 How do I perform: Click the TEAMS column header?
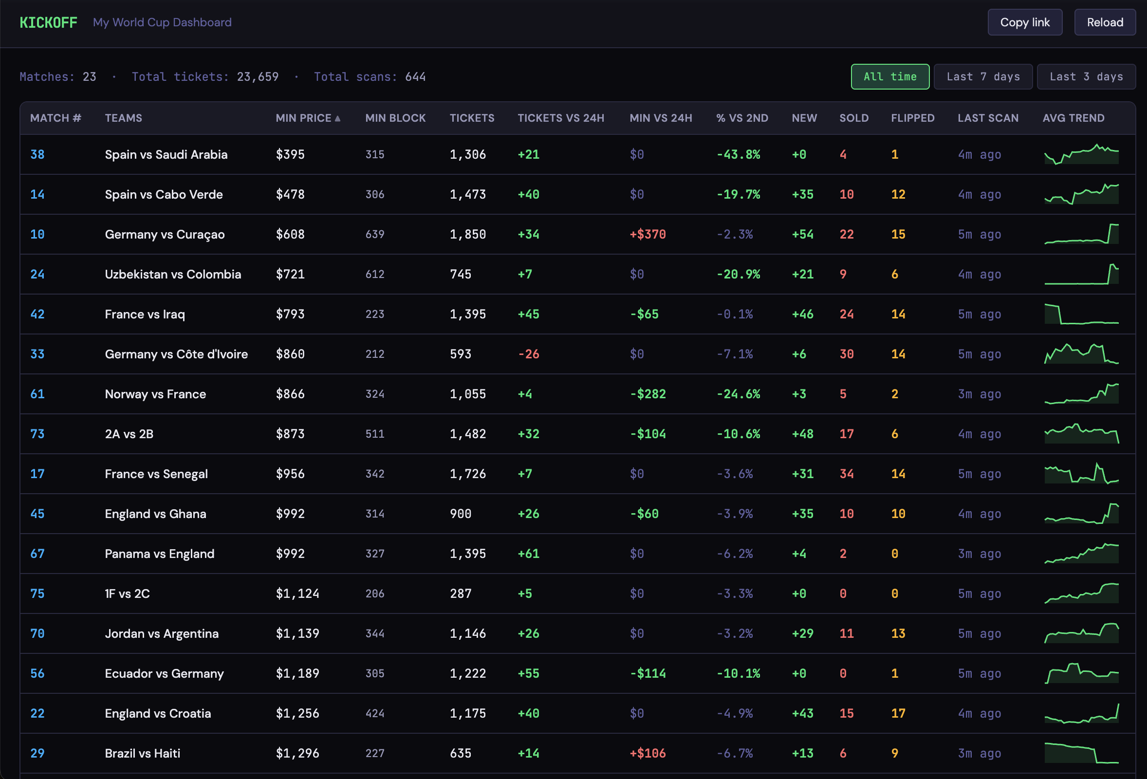pyautogui.click(x=123, y=118)
